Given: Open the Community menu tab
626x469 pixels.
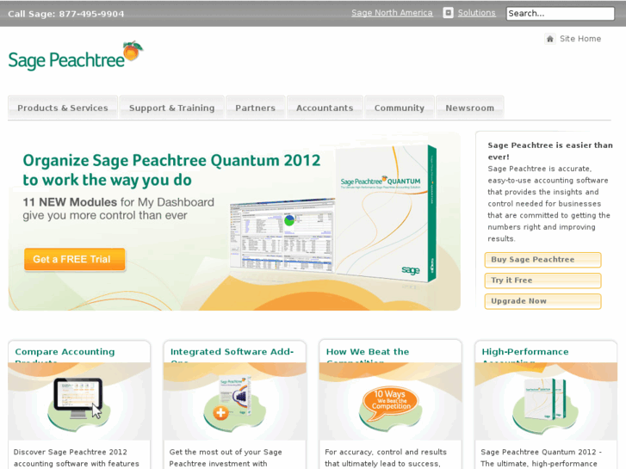Looking at the screenshot, I should click(400, 108).
